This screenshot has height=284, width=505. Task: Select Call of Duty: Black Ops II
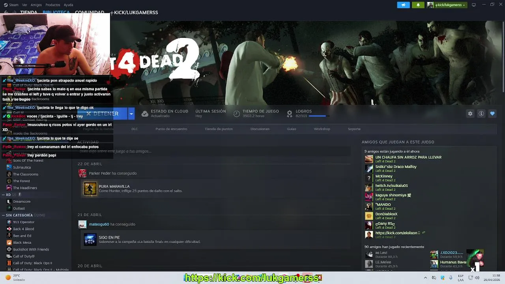click(x=32, y=263)
